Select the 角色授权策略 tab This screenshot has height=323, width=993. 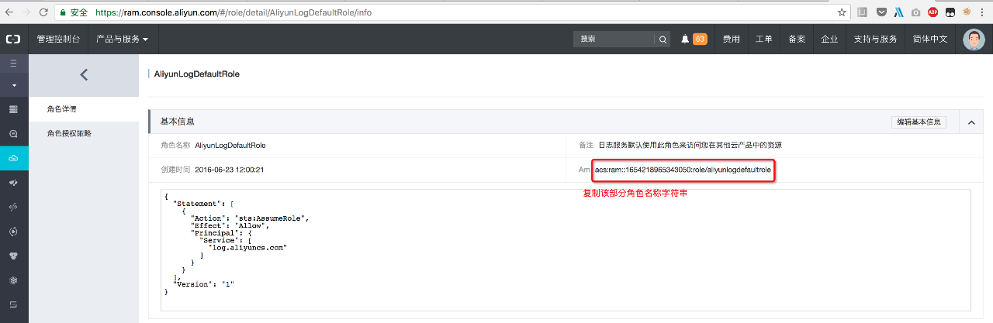point(84,133)
